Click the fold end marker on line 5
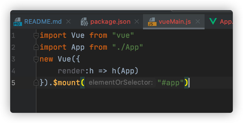The height and width of the screenshot is (123, 243). click(x=36, y=83)
